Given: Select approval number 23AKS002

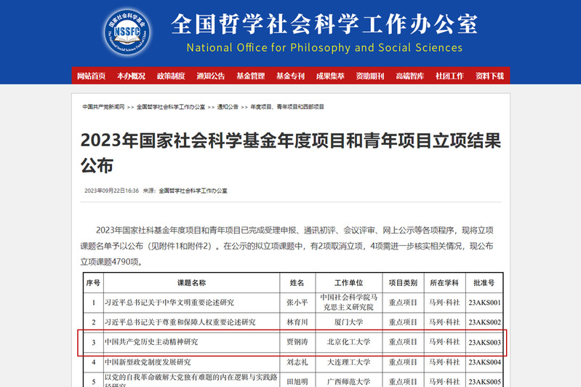Looking at the screenshot, I should (484, 322).
